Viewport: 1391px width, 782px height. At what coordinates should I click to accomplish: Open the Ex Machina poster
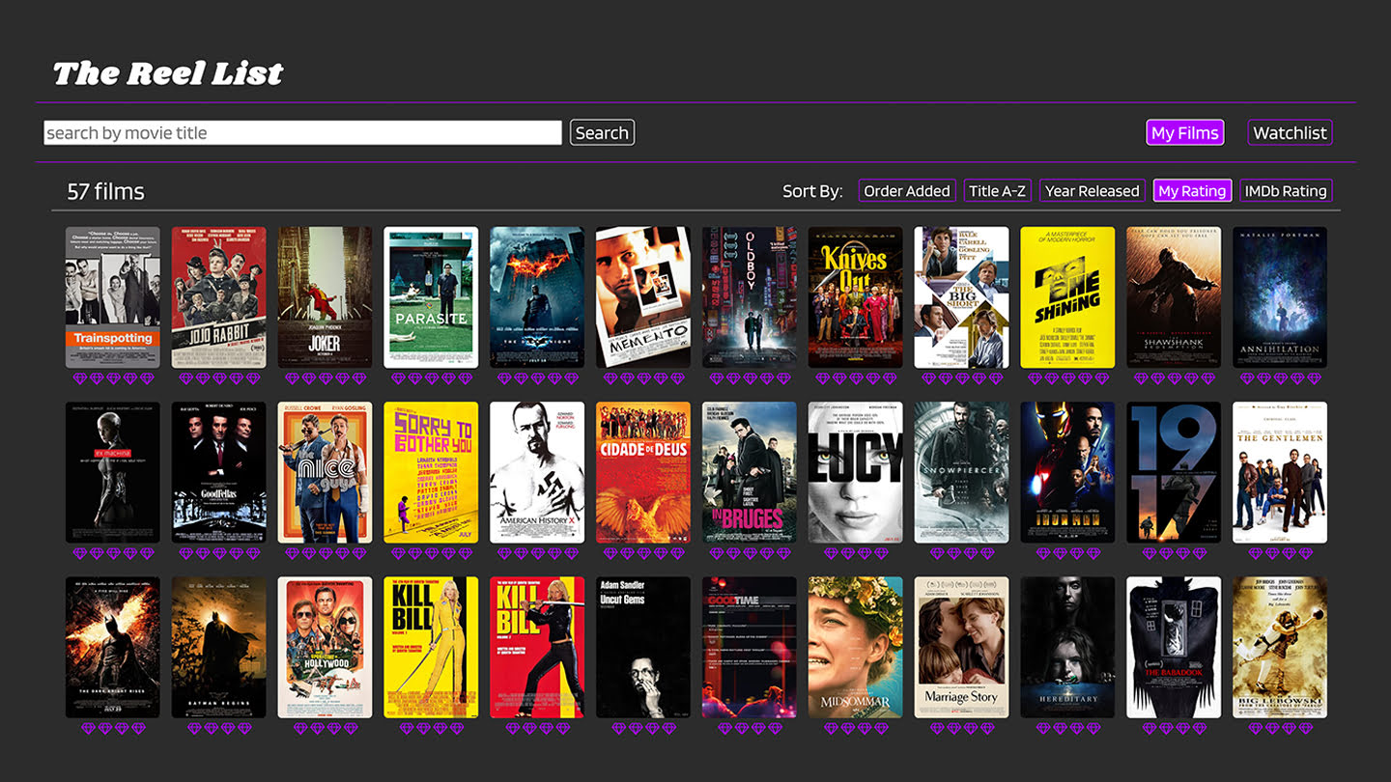(x=113, y=473)
